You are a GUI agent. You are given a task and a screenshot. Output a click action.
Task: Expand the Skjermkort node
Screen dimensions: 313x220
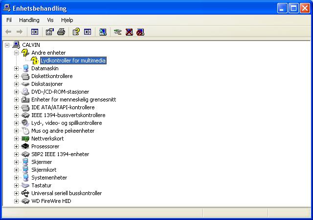pyautogui.click(x=16, y=170)
